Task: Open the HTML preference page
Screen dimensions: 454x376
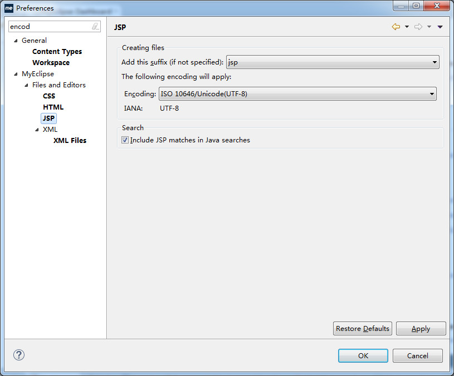Action: pos(53,107)
